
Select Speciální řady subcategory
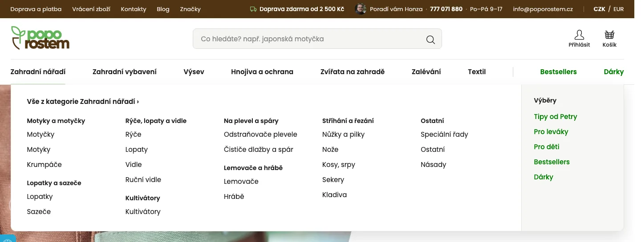444,134
